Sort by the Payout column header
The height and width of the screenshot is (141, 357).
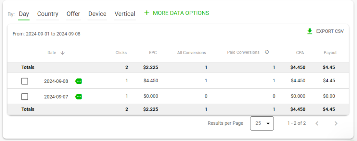point(330,53)
